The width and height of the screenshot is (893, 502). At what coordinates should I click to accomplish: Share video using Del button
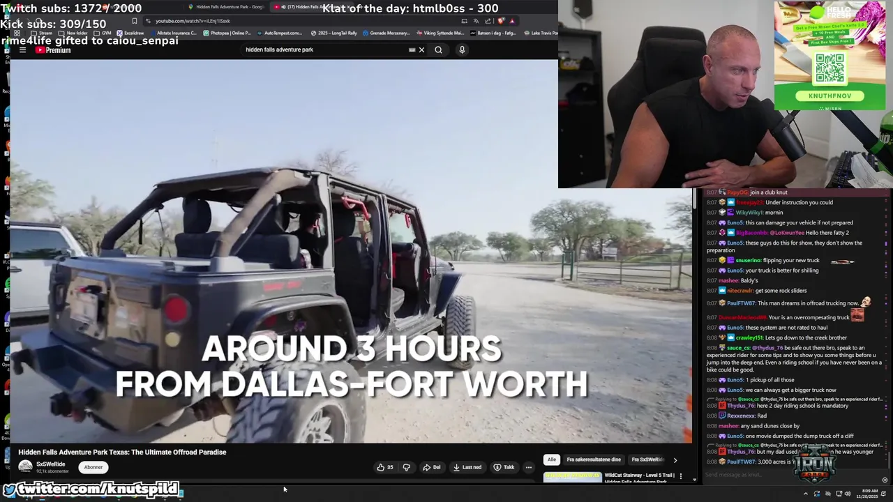pyautogui.click(x=431, y=467)
